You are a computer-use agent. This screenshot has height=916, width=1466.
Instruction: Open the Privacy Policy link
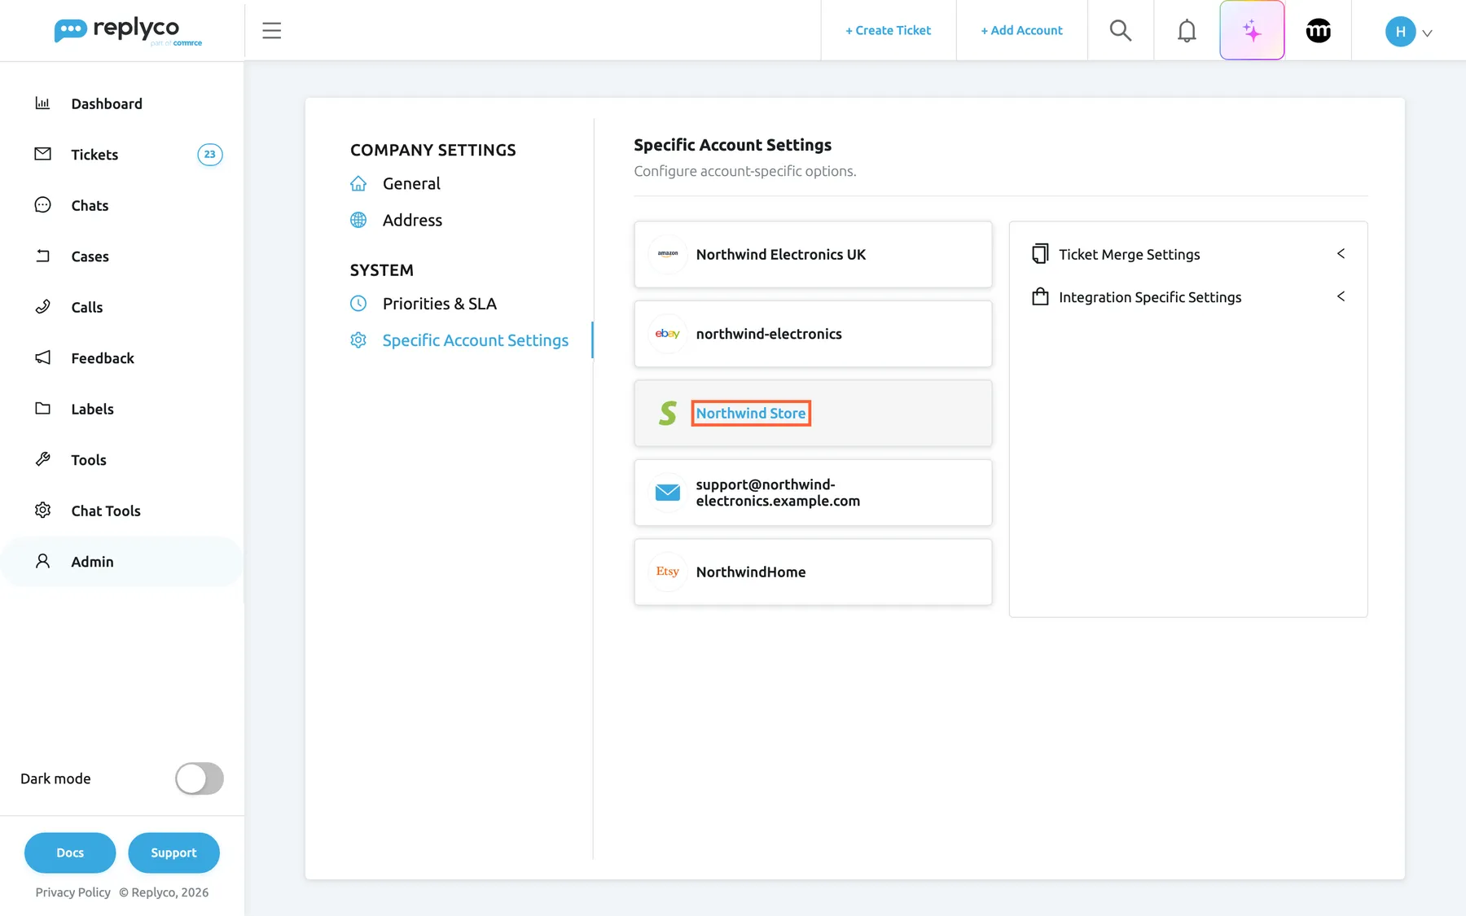(72, 892)
